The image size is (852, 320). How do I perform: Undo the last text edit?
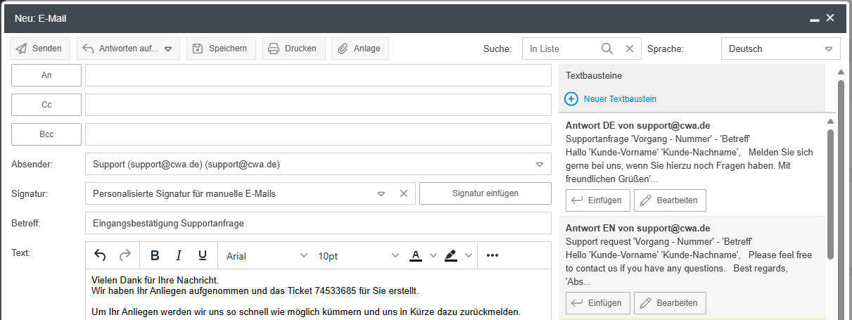click(100, 255)
